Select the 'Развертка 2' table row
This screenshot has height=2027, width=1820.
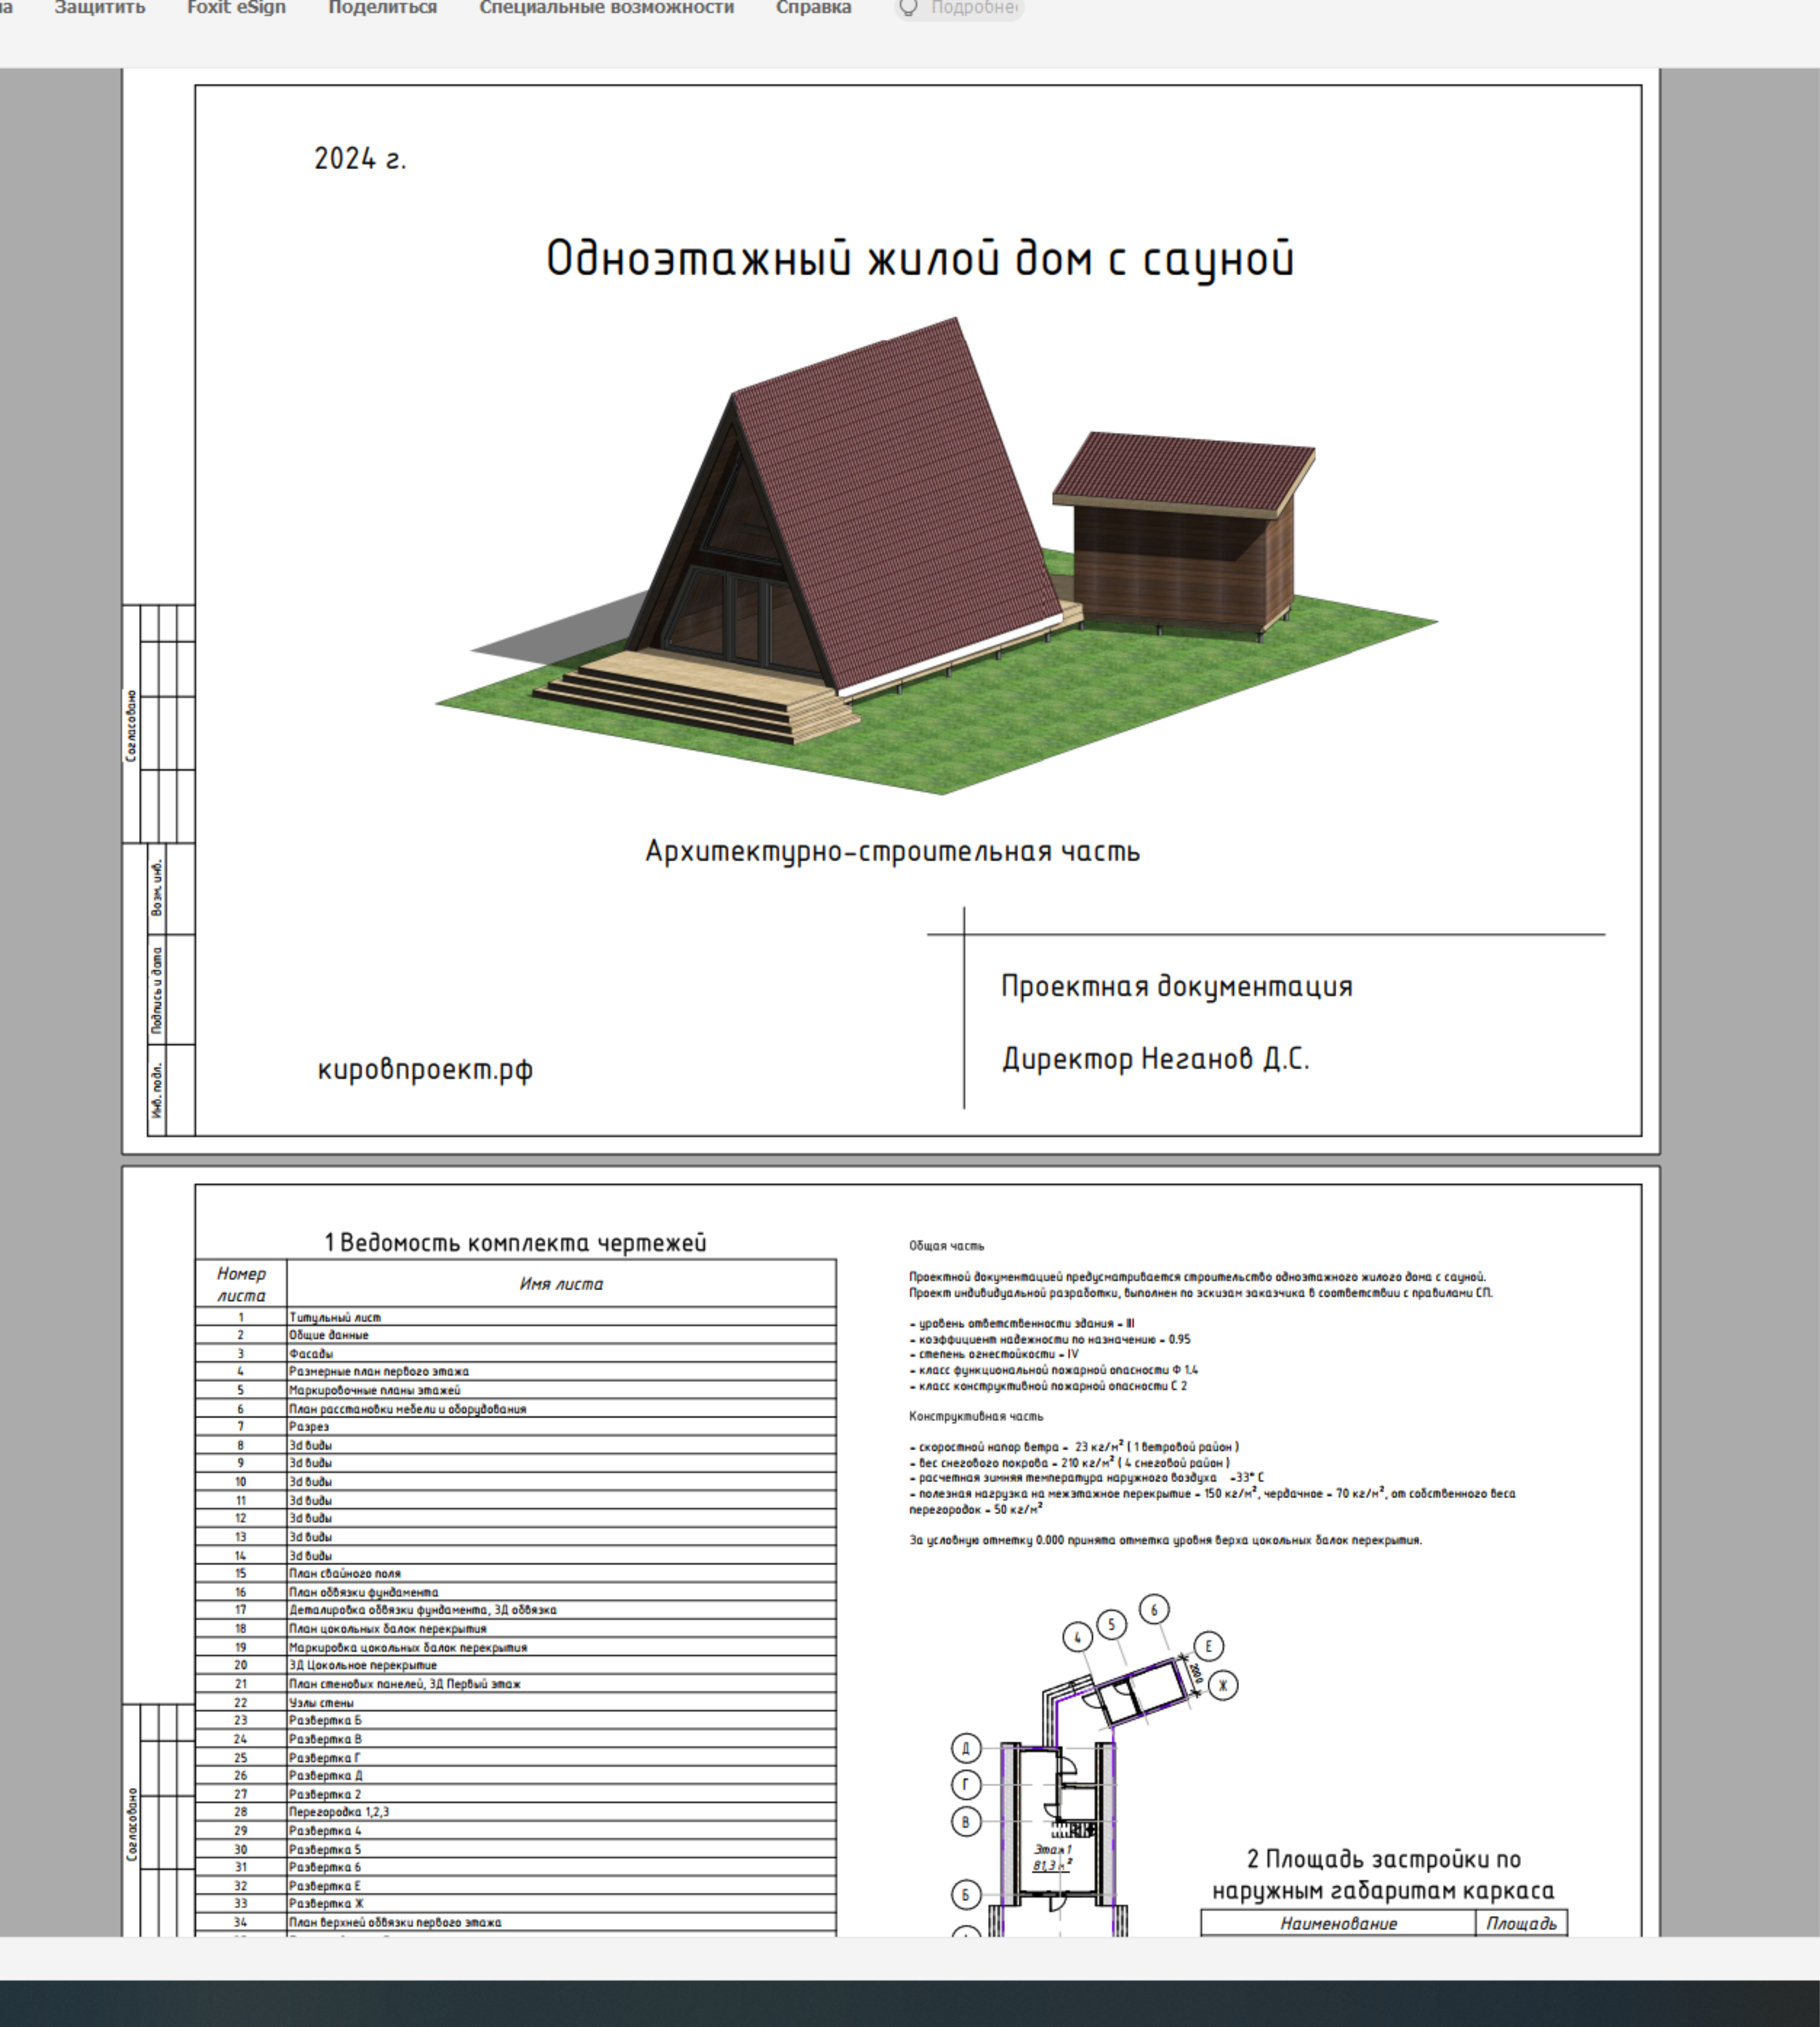[516, 1794]
